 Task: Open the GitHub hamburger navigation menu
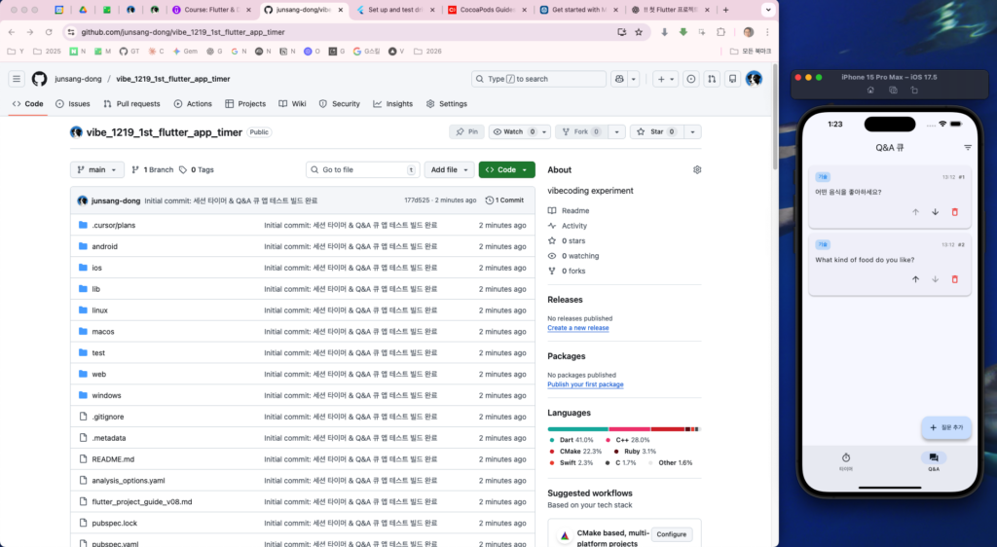point(17,79)
